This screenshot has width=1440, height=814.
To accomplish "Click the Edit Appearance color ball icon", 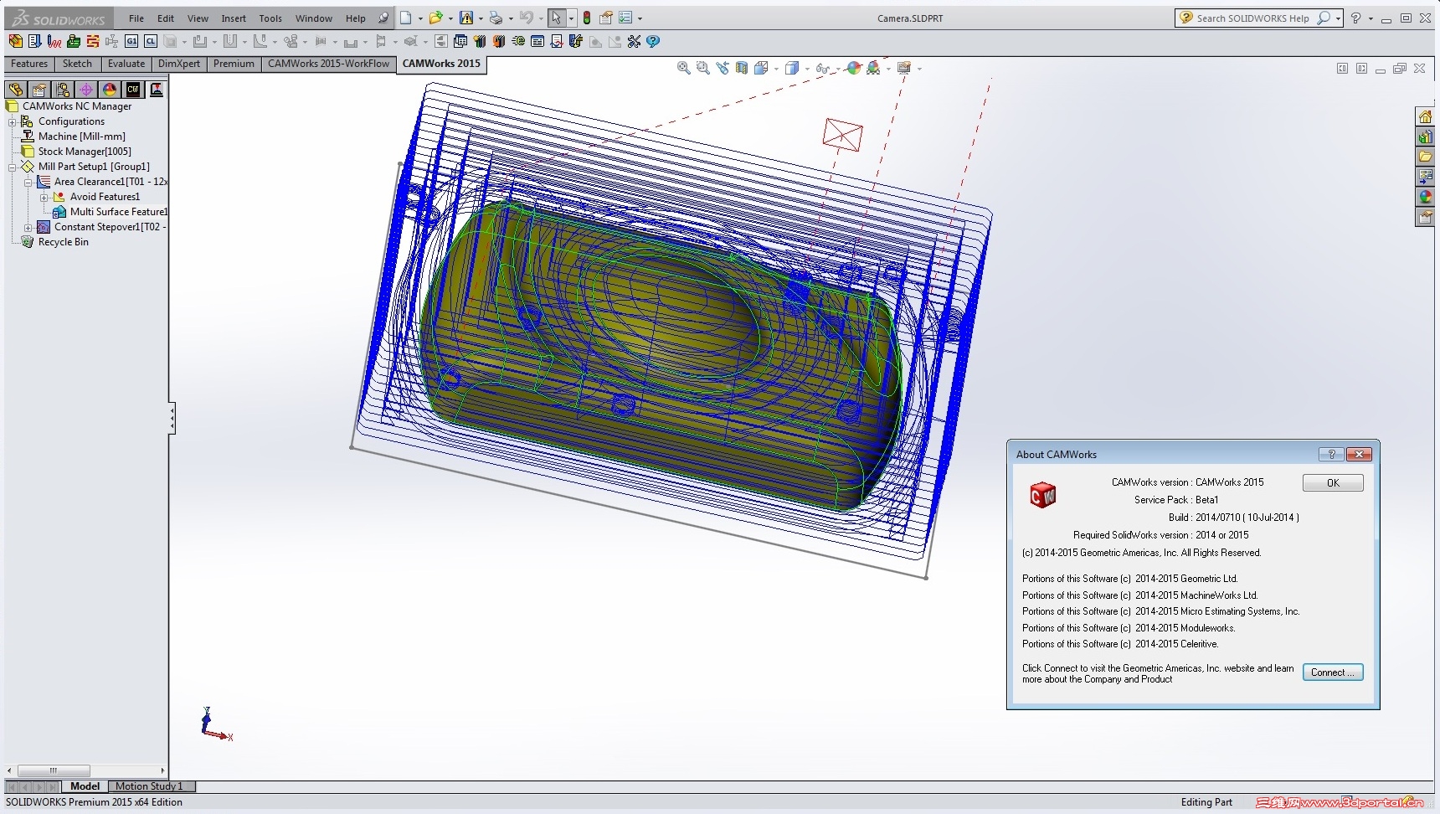I will tap(854, 68).
